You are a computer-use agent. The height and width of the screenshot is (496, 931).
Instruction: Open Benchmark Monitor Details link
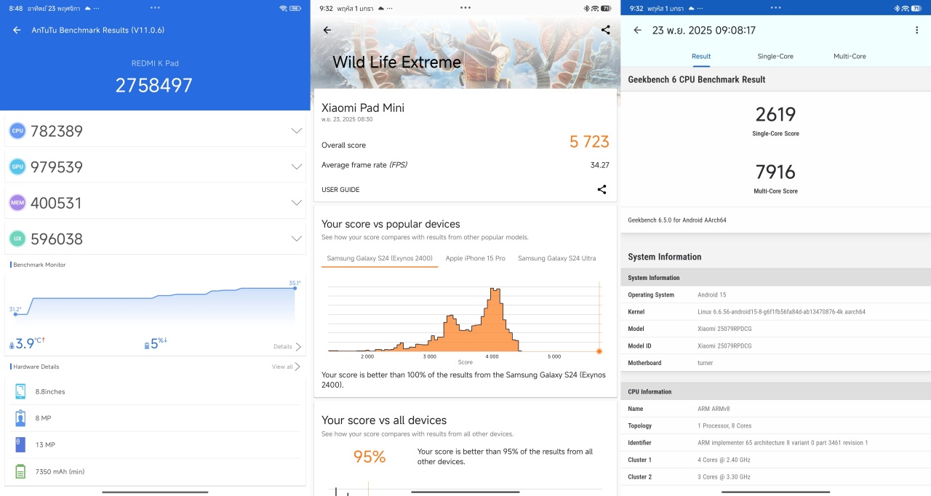[287, 347]
